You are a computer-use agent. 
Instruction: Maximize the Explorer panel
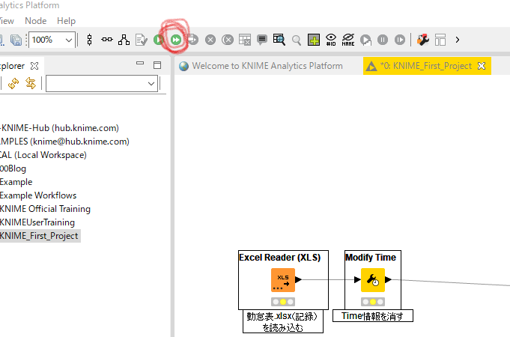pyautogui.click(x=157, y=65)
